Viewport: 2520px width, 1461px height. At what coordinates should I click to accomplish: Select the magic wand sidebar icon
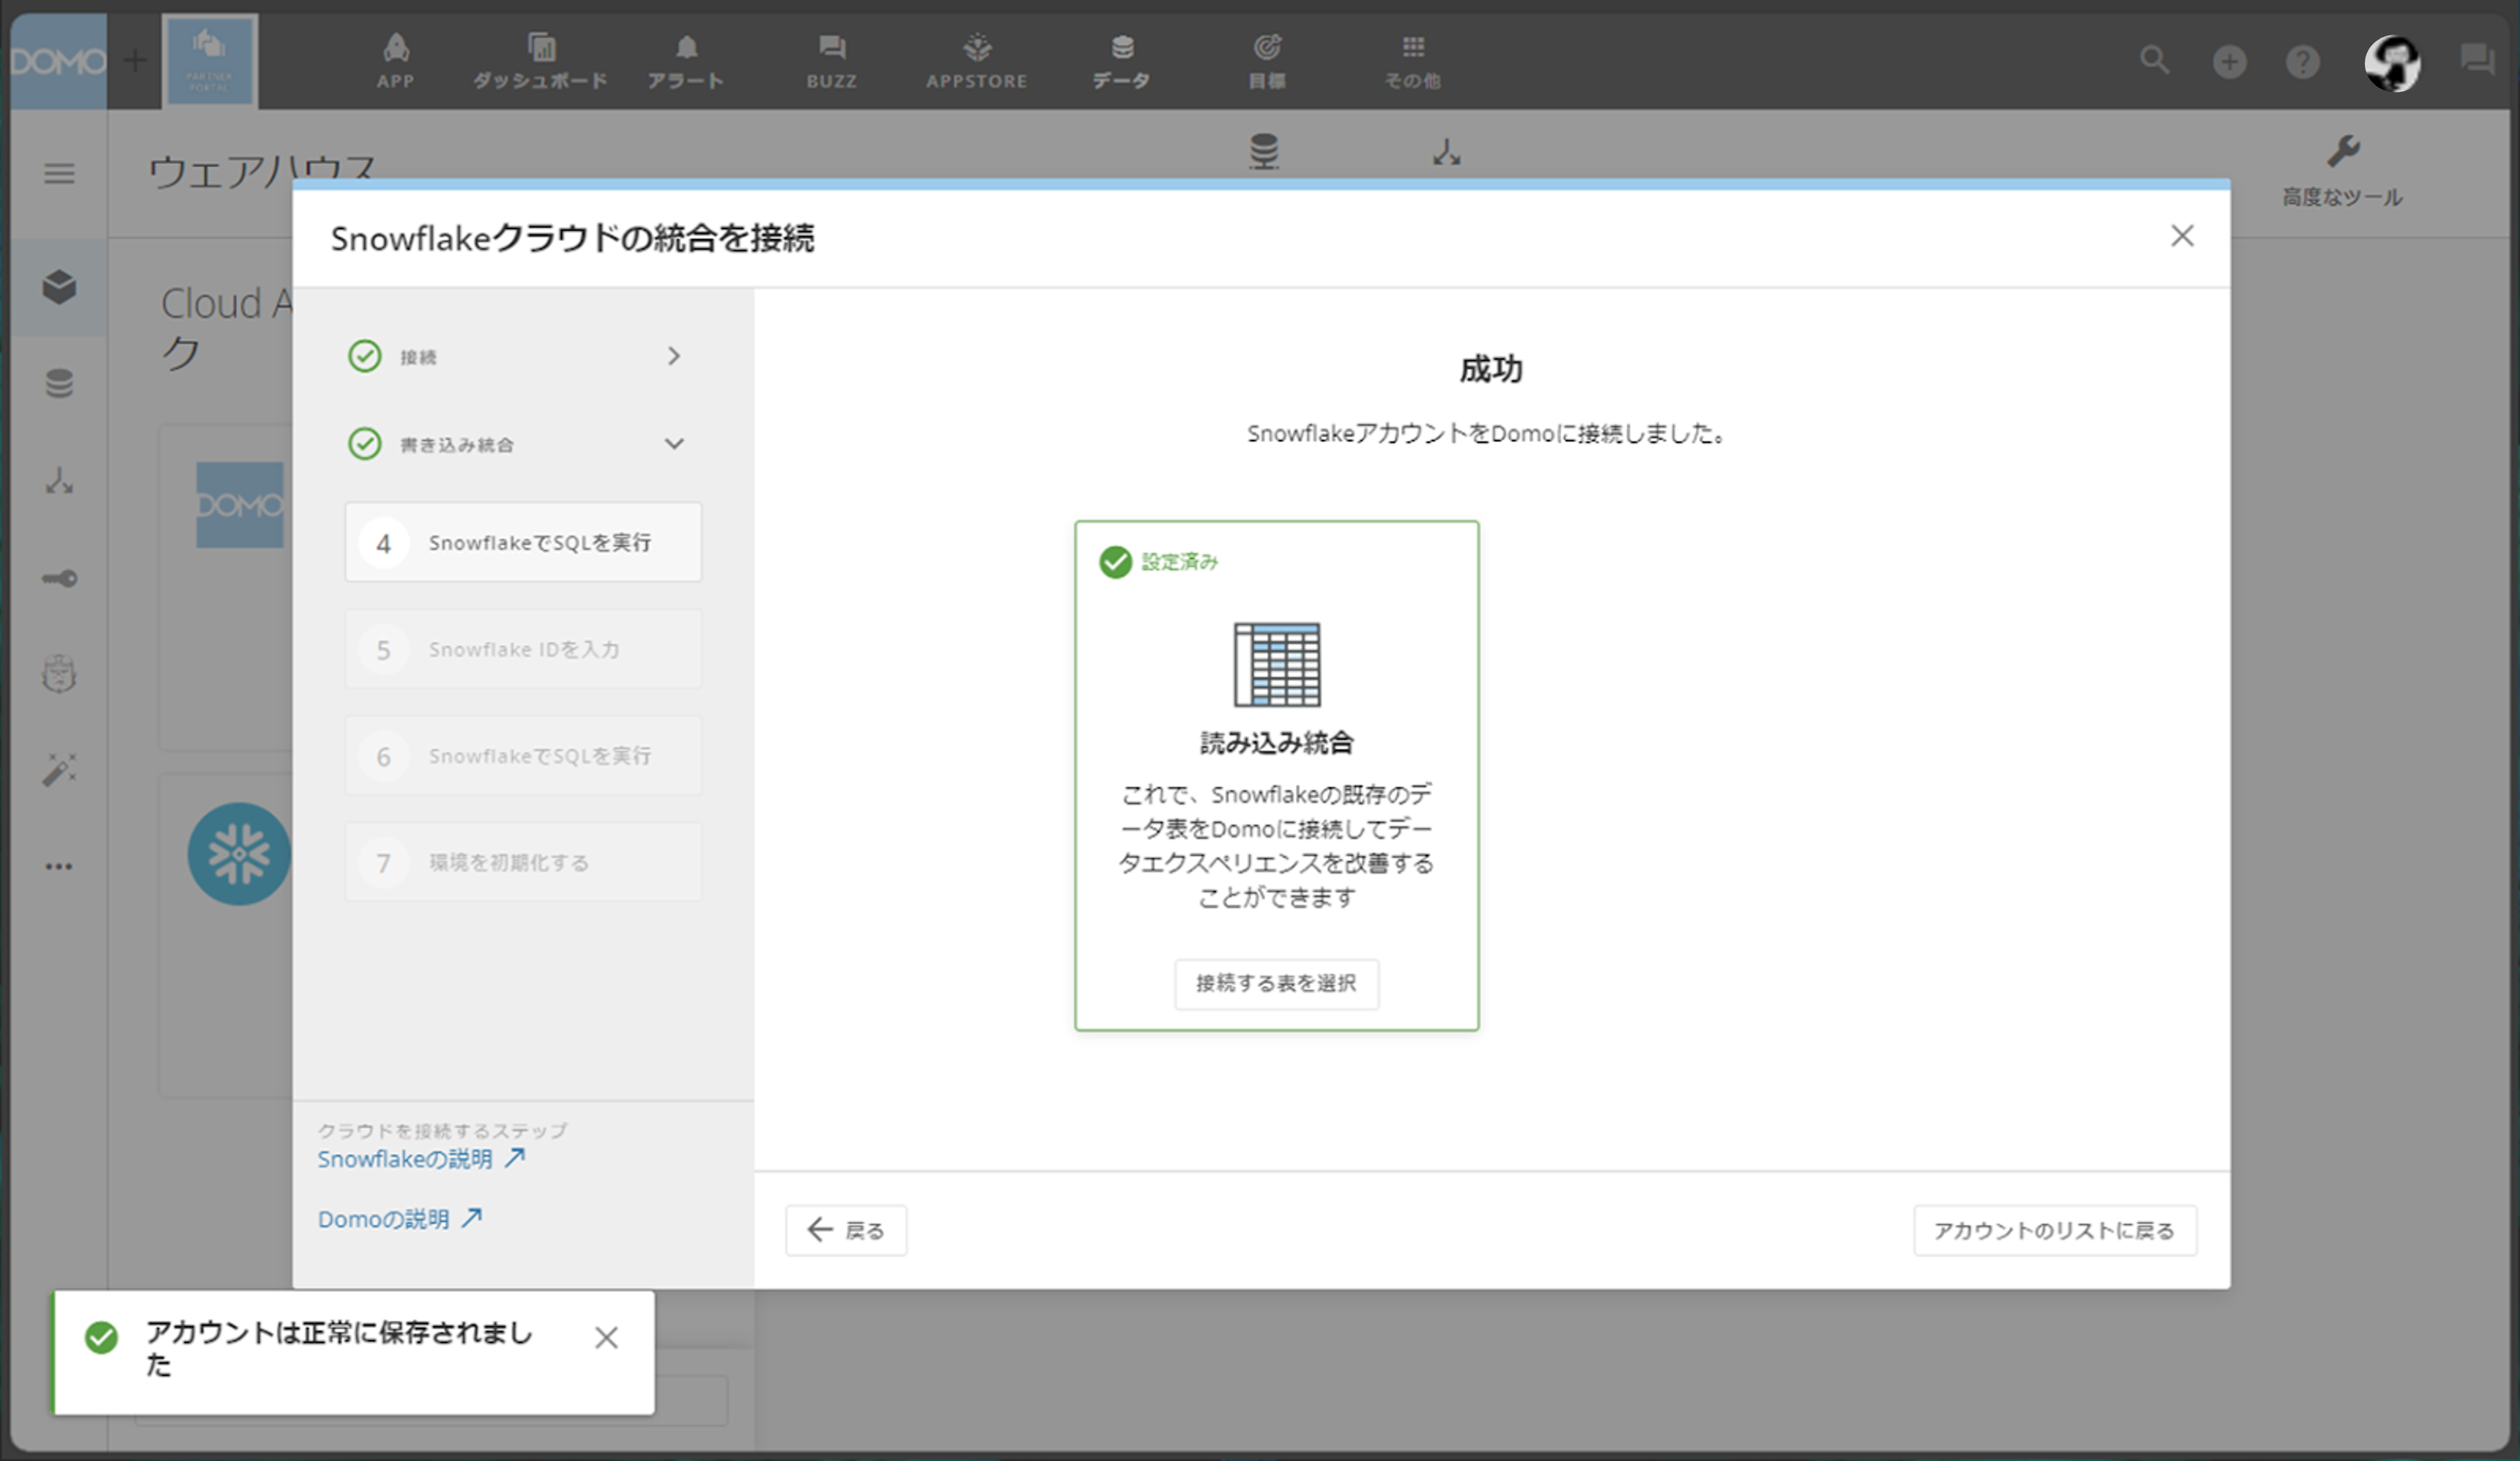click(x=59, y=770)
